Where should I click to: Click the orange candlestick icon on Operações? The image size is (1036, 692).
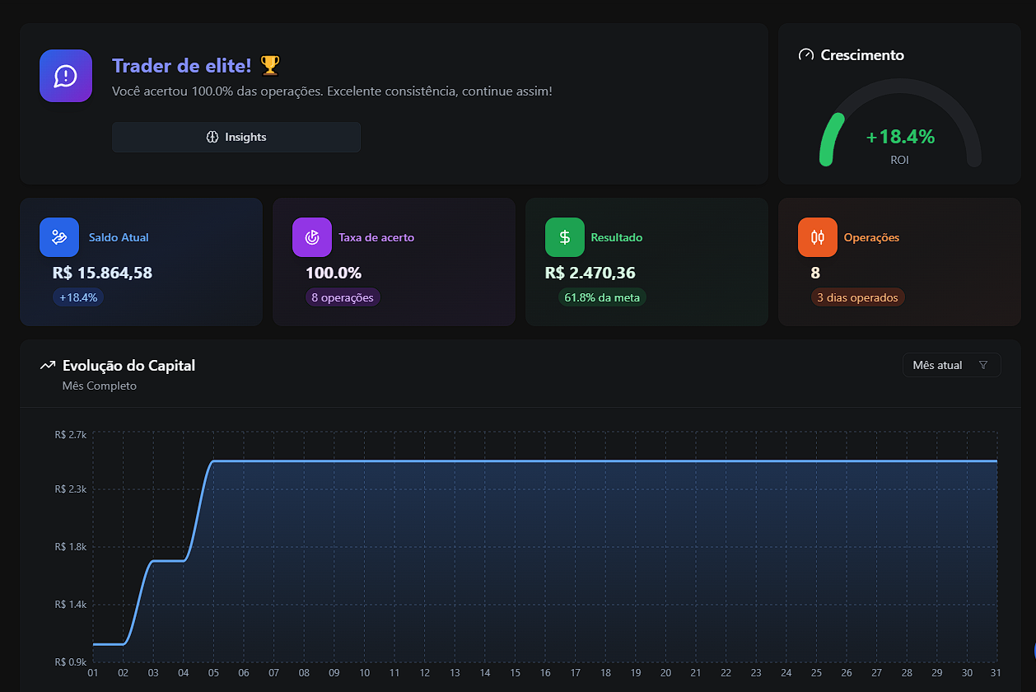click(817, 236)
